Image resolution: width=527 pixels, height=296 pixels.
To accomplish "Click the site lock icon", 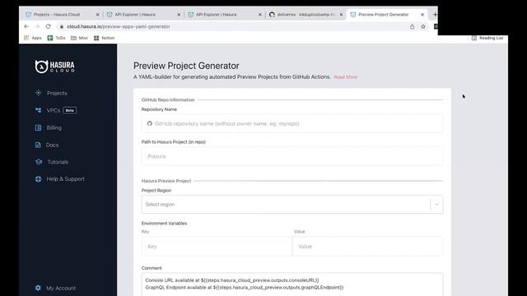I will tap(61, 26).
